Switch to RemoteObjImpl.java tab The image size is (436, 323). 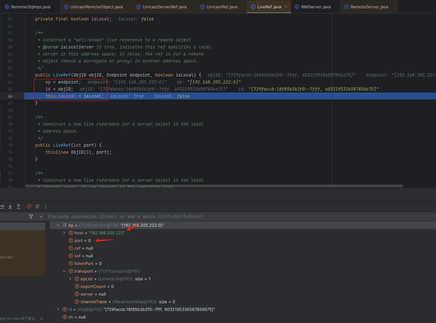coord(27,7)
